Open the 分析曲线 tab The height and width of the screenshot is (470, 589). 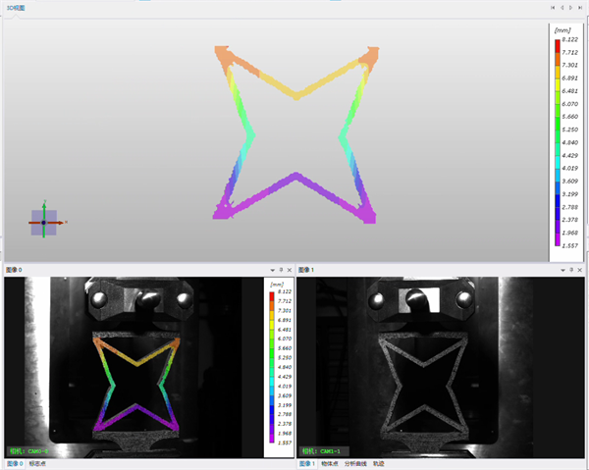click(x=355, y=464)
